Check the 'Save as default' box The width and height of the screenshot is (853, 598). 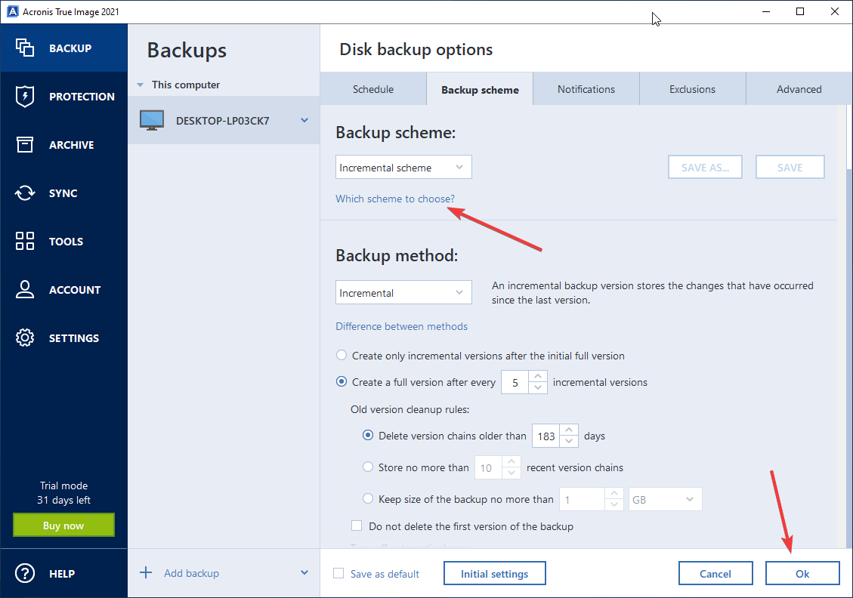[x=339, y=574]
